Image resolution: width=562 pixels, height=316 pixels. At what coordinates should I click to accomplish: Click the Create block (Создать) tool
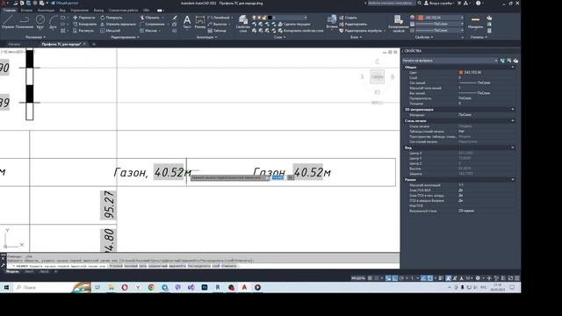[348, 18]
